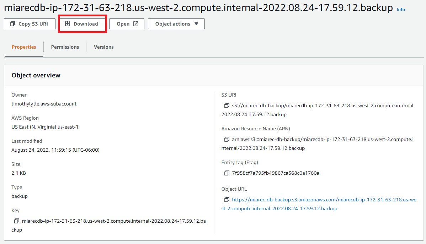Click the Object overview heading
This screenshot has width=426, height=244.
[36, 75]
